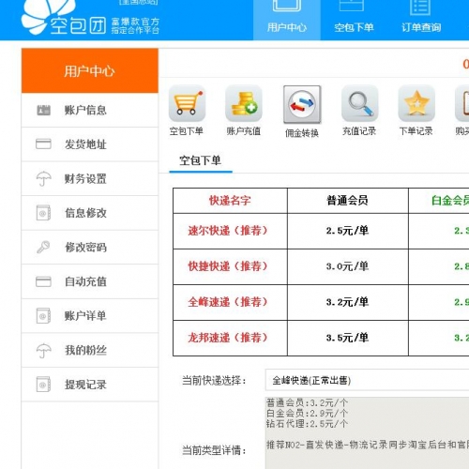
Task: Open the 空包下单 shopping cart icon
Action: click(x=187, y=103)
